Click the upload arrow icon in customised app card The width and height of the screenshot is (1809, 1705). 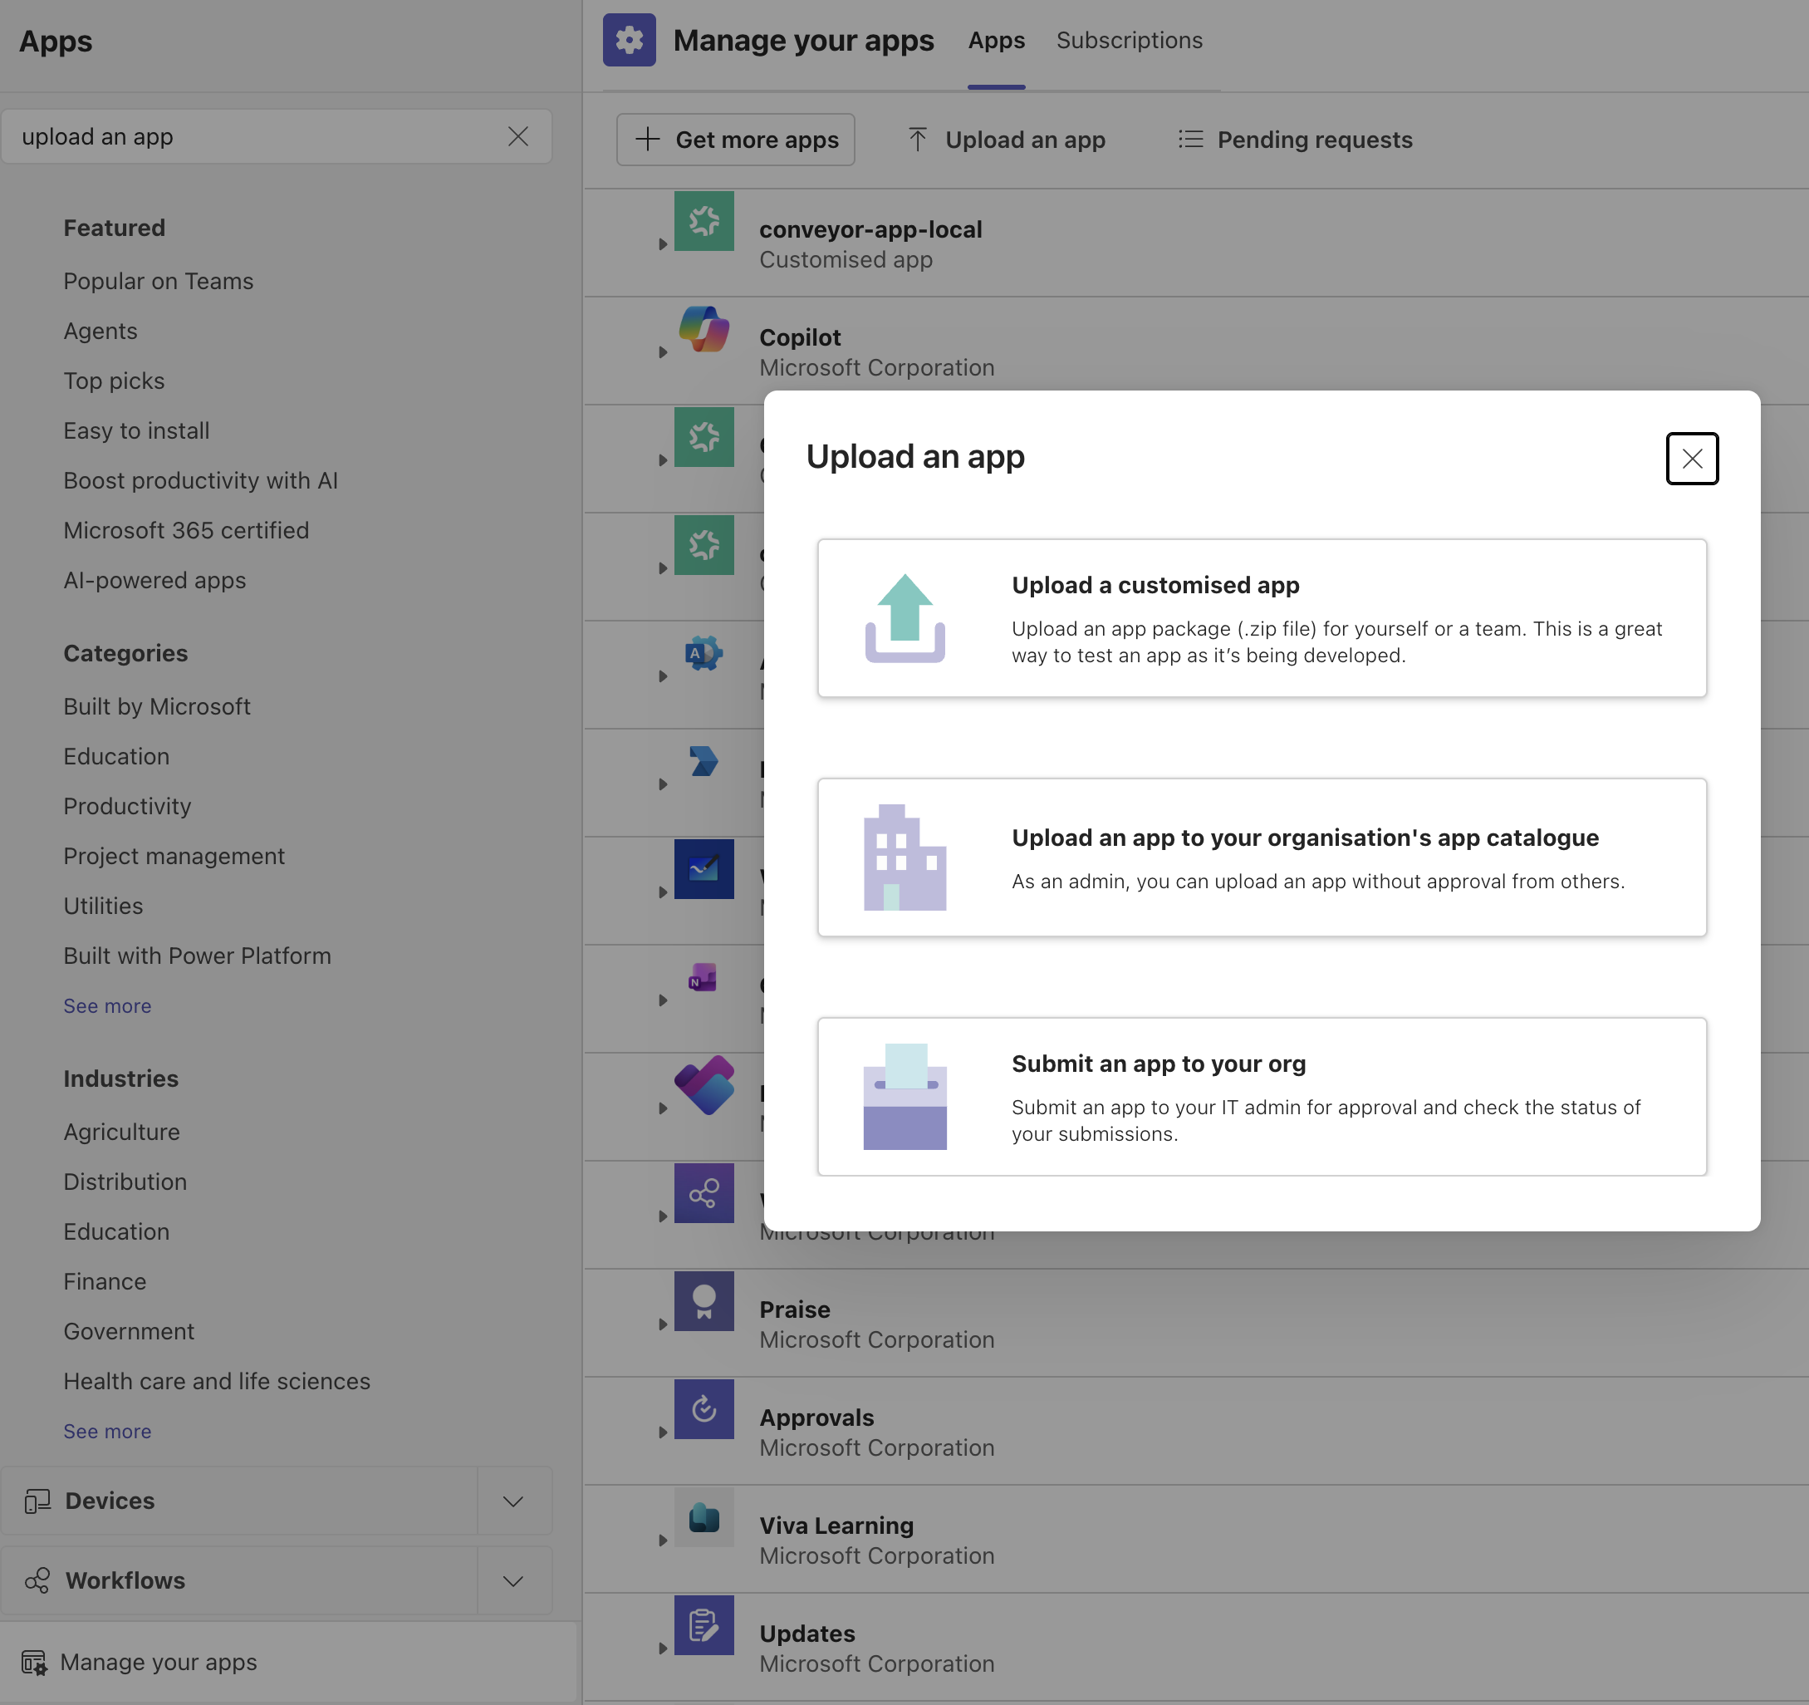click(x=904, y=618)
